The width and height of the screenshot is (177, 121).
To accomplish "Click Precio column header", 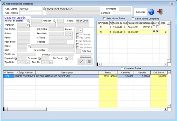I will 108,73.
